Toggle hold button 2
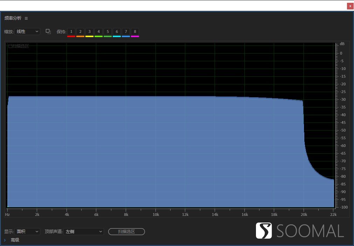This screenshot has height=246, width=354. point(80,31)
